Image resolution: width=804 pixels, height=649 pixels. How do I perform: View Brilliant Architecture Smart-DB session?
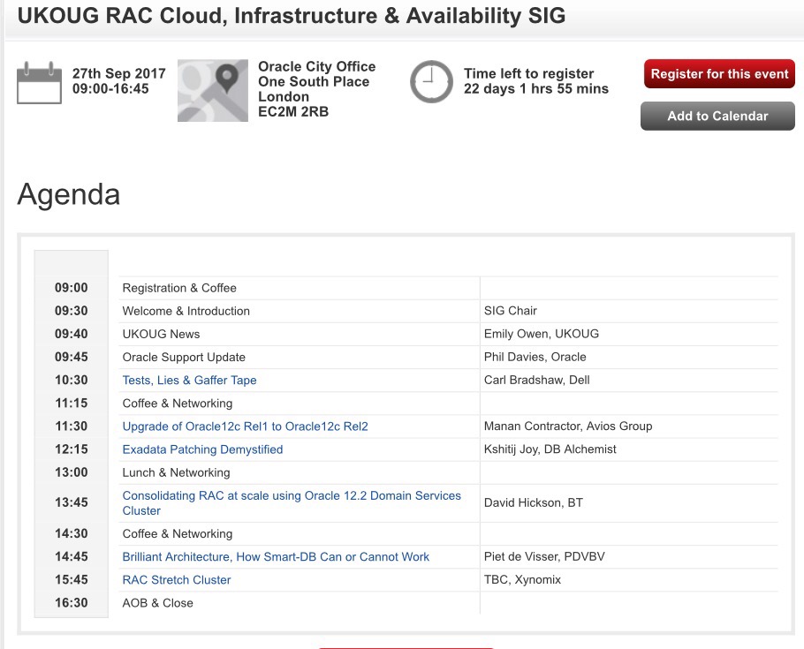click(276, 557)
